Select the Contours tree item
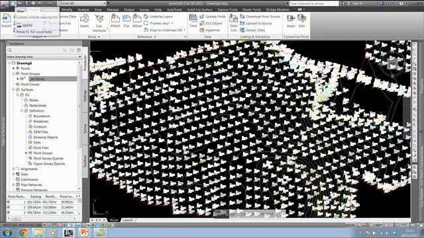The width and height of the screenshot is (424, 238). pyautogui.click(x=40, y=126)
